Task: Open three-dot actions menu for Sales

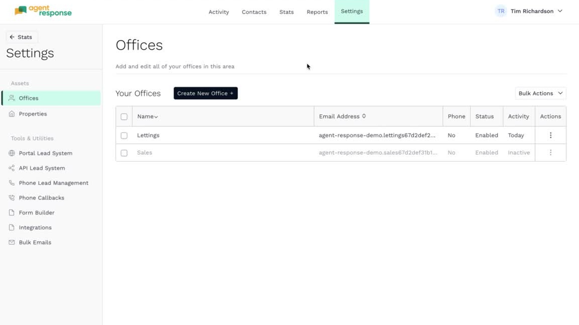Action: click(x=550, y=153)
